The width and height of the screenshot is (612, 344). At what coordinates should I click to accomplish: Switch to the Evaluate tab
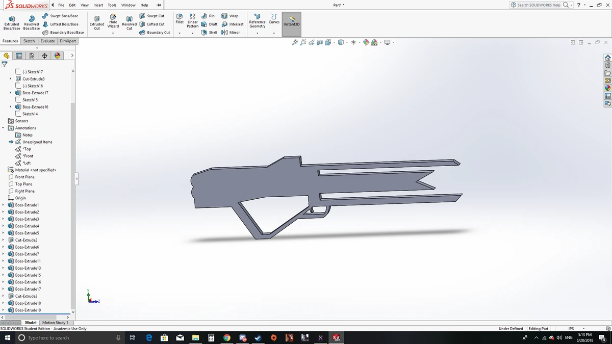click(47, 41)
